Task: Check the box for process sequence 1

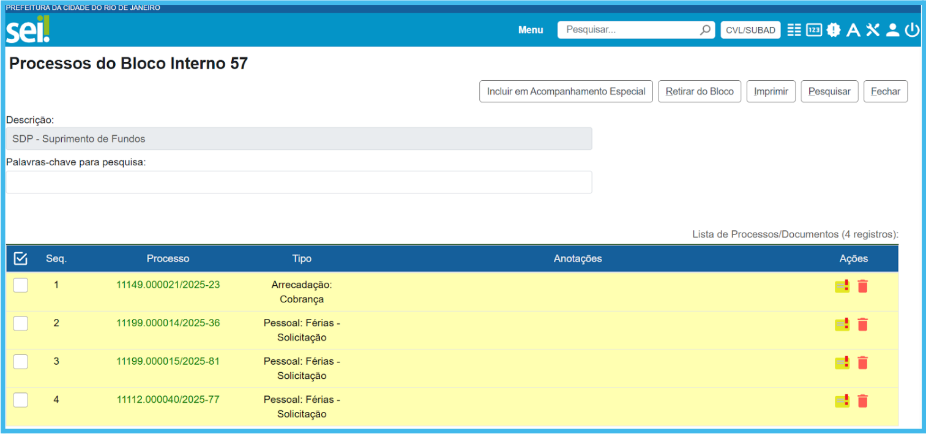Action: pyautogui.click(x=21, y=285)
